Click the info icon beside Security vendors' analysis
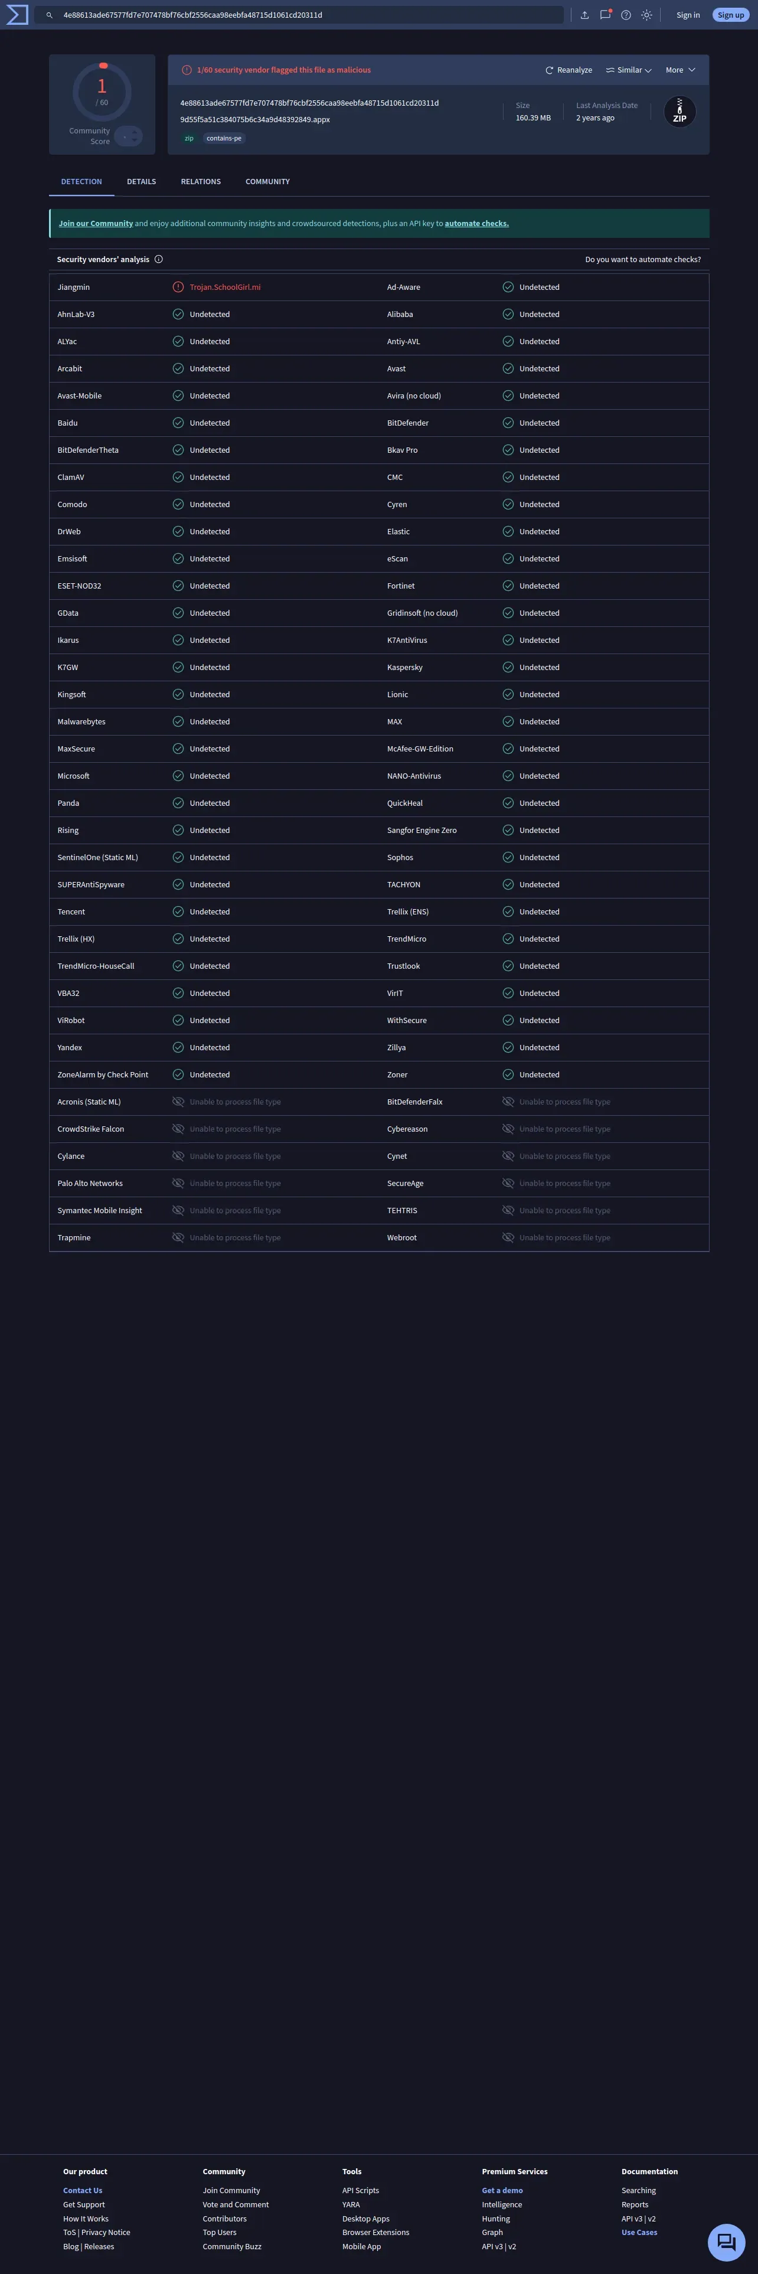Image resolution: width=758 pixels, height=2274 pixels. pos(159,260)
